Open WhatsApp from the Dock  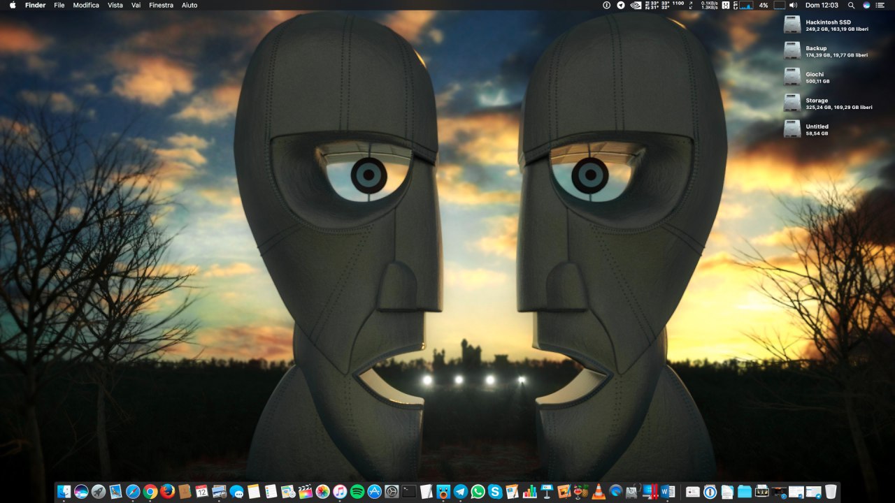pos(478,492)
